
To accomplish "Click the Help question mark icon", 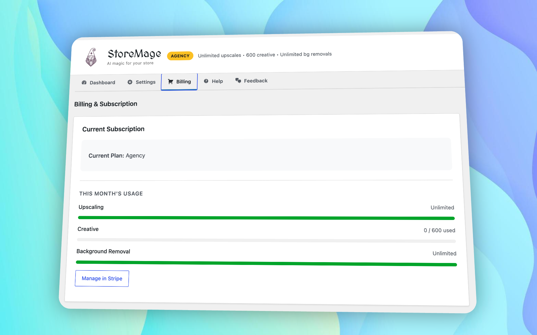I will click(x=206, y=81).
